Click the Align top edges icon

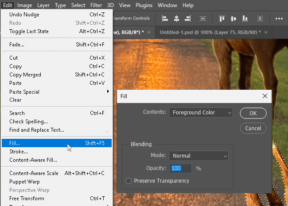click(222, 19)
